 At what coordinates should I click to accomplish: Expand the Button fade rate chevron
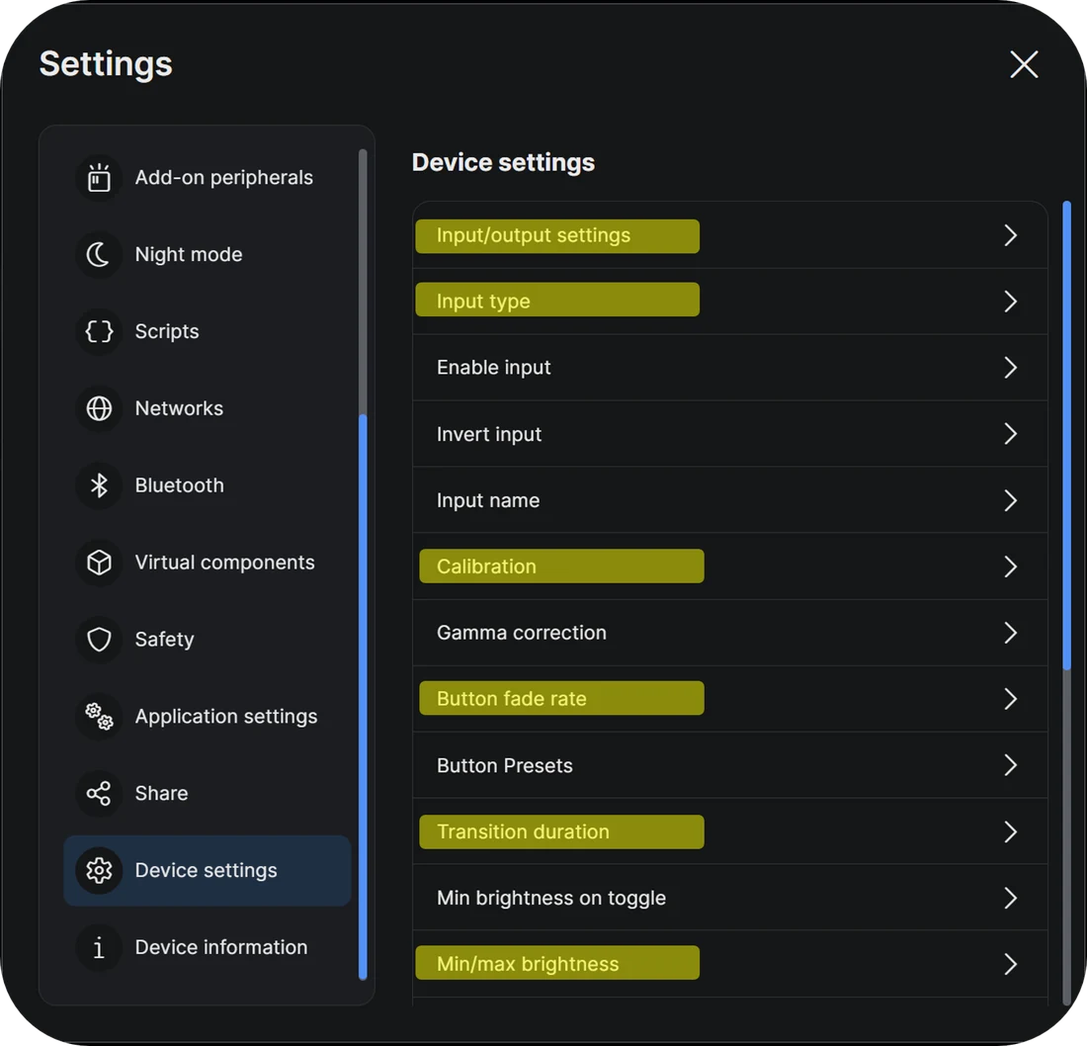click(1011, 699)
